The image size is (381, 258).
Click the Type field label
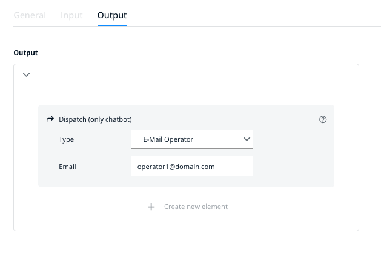(x=66, y=139)
